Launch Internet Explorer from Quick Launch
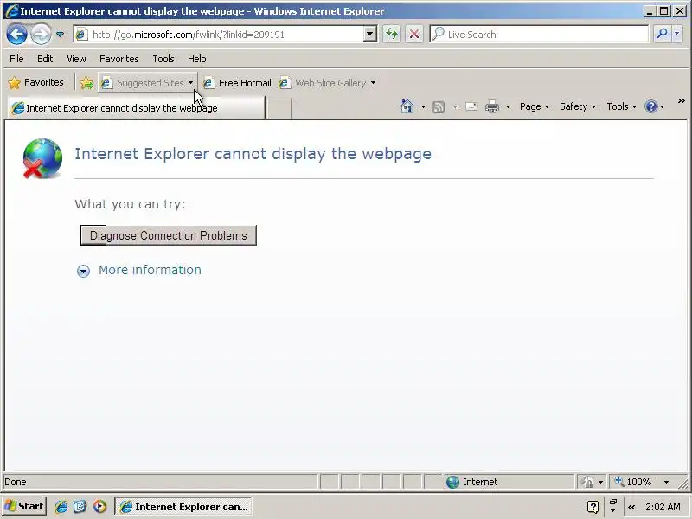 [x=61, y=506]
